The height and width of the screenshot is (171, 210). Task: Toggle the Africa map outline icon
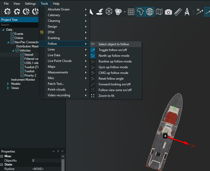click(x=140, y=12)
